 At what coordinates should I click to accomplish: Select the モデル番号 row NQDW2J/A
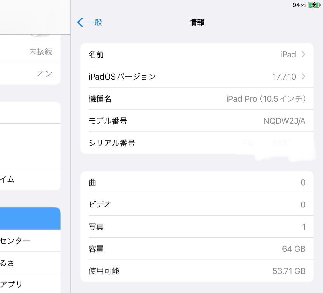tap(197, 121)
